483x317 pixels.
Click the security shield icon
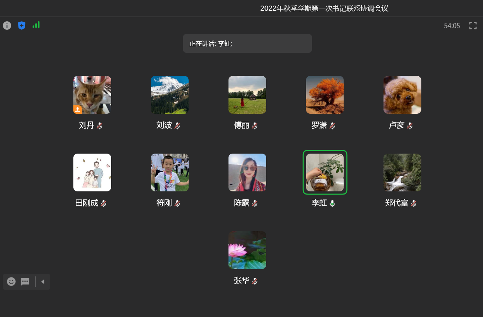[22, 25]
